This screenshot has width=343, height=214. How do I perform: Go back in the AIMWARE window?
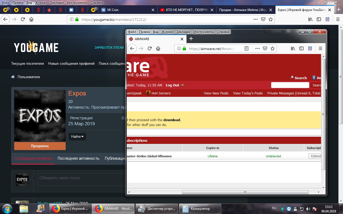(132, 48)
